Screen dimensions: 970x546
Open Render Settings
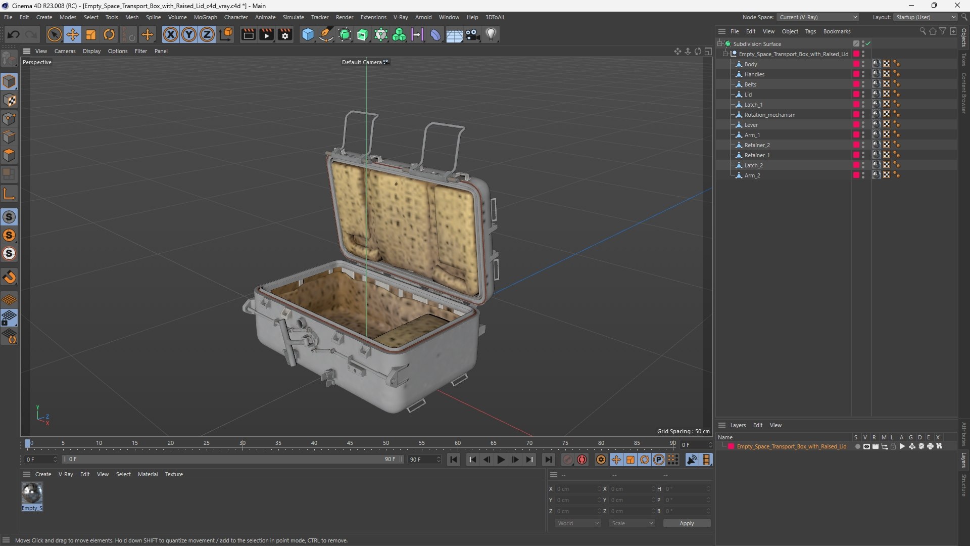pyautogui.click(x=285, y=34)
